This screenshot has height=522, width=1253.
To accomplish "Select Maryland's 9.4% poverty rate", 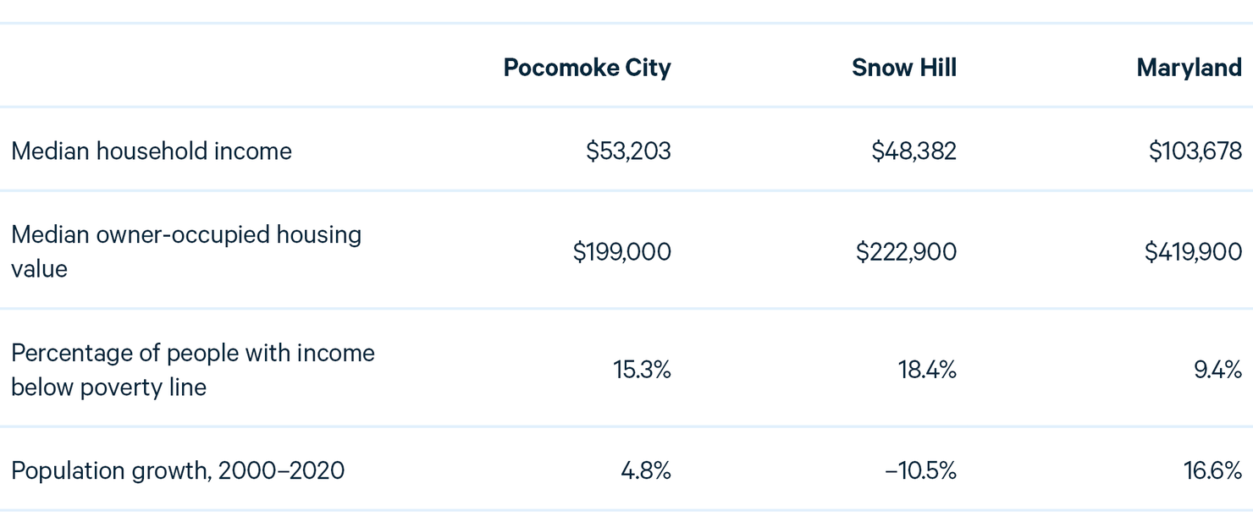I will click(1217, 370).
